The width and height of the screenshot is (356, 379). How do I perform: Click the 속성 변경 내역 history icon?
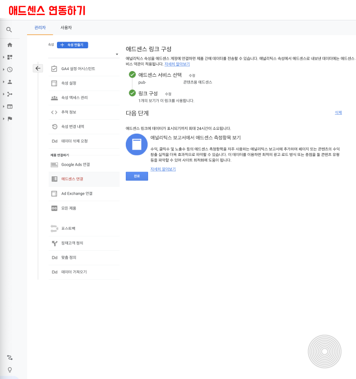[x=55, y=126]
